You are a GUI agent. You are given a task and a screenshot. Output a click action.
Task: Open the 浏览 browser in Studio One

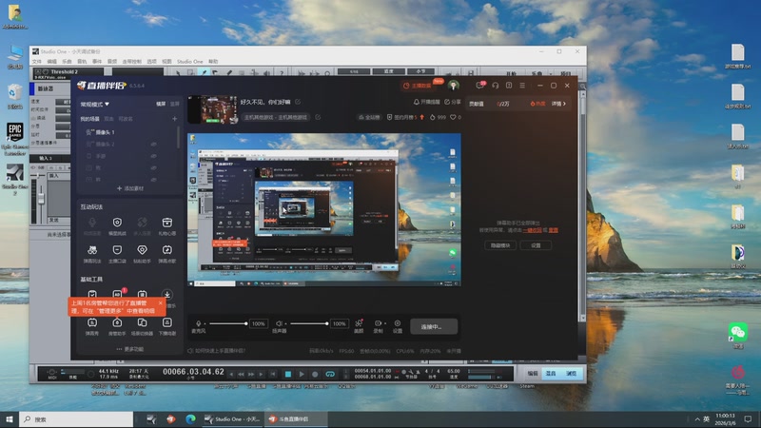[572, 374]
